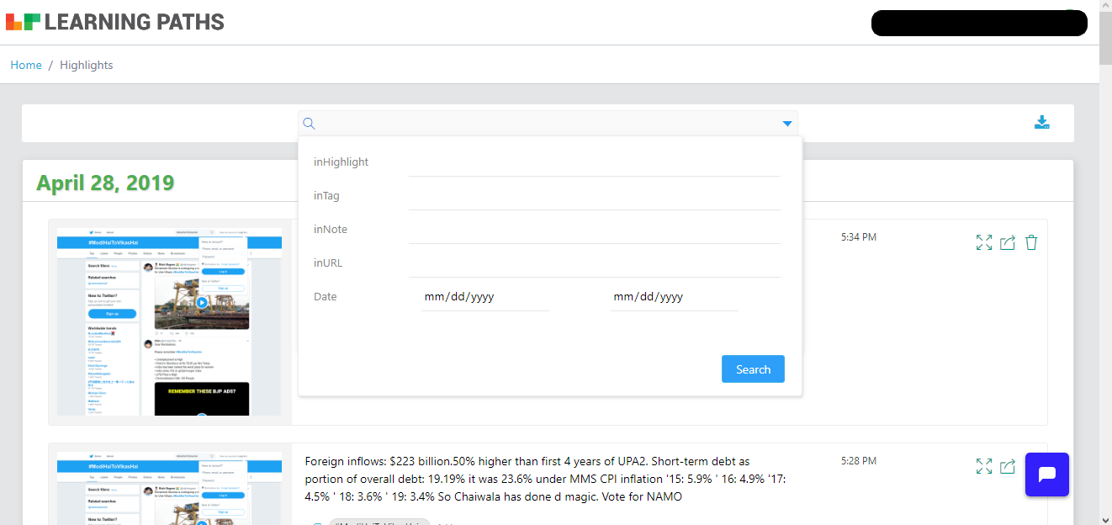
Task: Share the 5:28 PM highlight
Action: (1008, 466)
